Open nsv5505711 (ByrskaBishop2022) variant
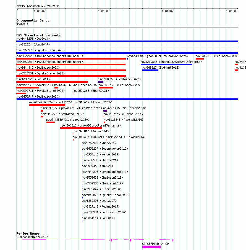This screenshot has width=246, height=250. coord(41,91)
